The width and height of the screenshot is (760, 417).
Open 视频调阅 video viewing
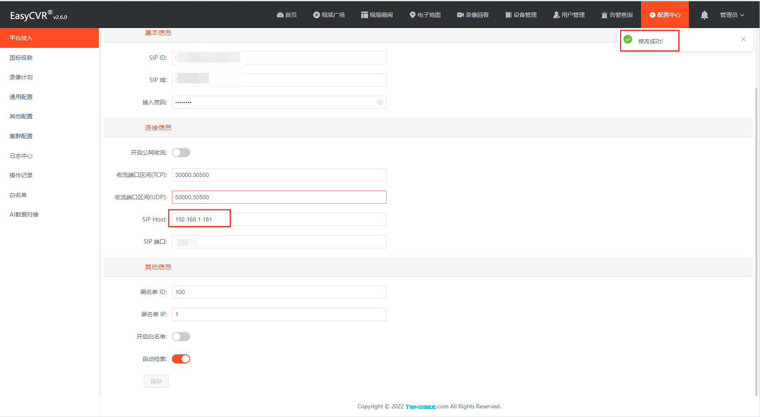(377, 14)
